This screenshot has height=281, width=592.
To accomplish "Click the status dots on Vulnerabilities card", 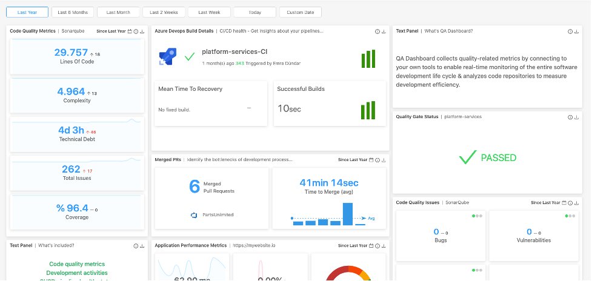I will 570,216.
